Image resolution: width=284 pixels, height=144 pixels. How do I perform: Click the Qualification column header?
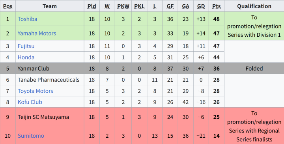click(254, 6)
